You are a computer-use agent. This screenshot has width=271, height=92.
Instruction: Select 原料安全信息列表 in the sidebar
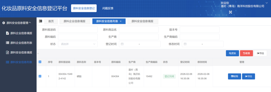(x=19, y=62)
